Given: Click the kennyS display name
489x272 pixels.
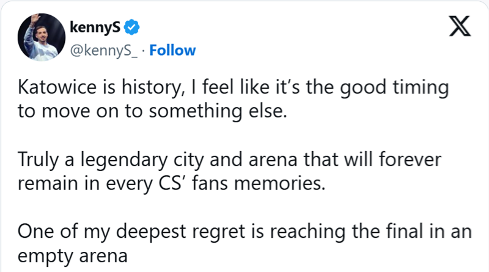Looking at the screenshot, I should click(x=95, y=28).
